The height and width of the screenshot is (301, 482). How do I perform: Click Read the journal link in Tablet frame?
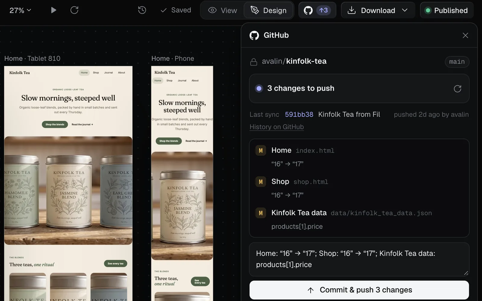pos(82,125)
